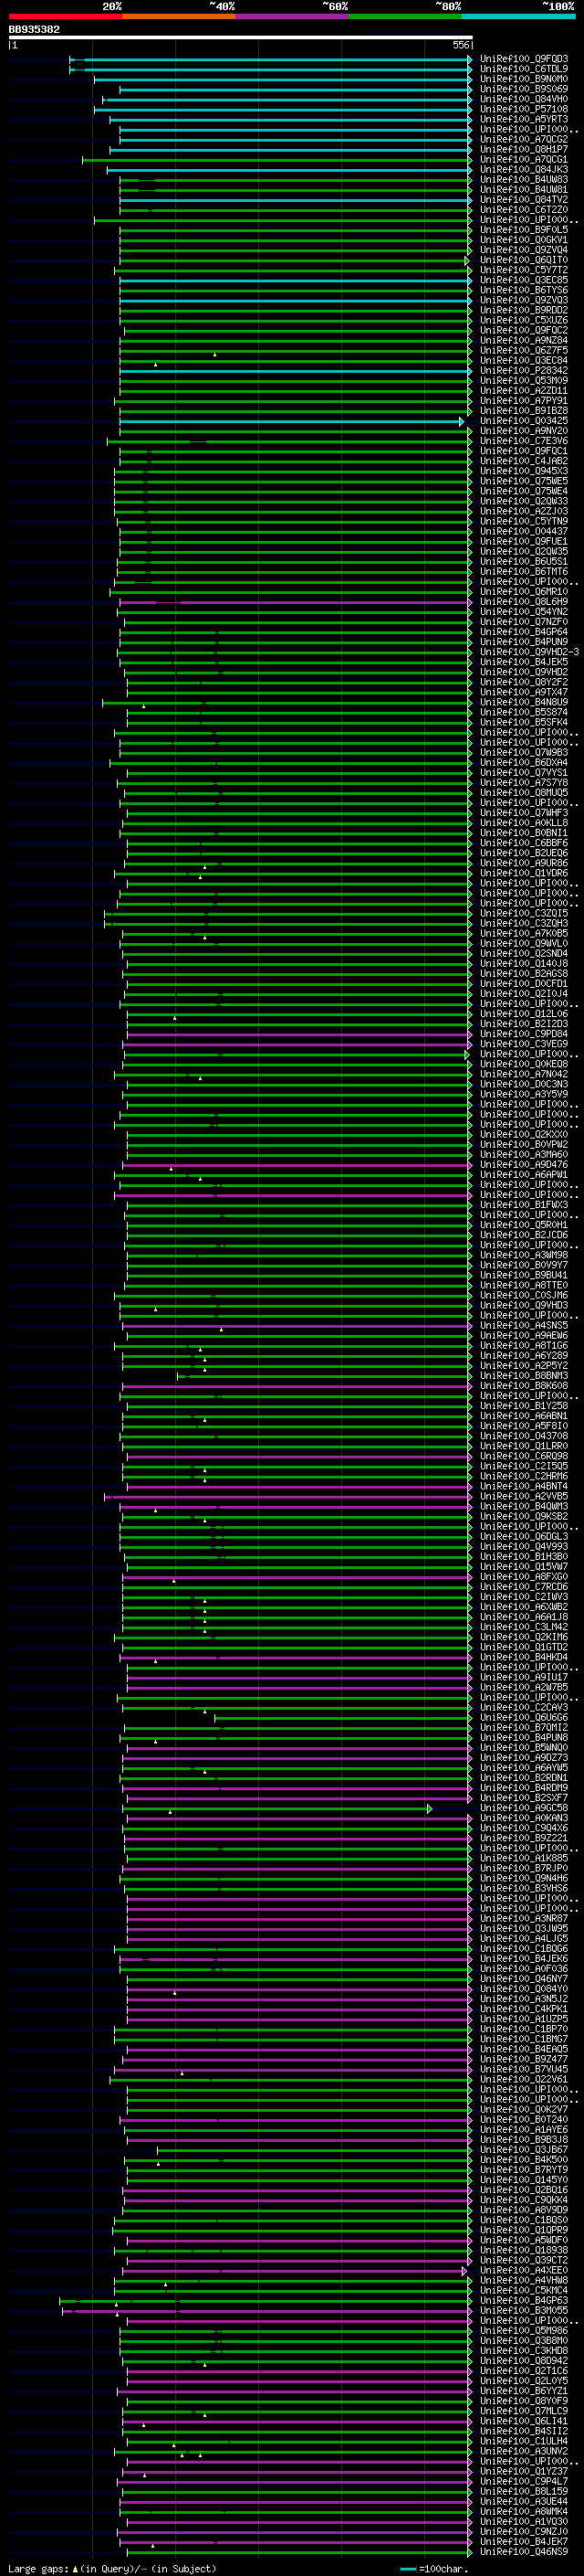Pick the UniRef100_Q0K2V7 label

pyautogui.click(x=523, y=2109)
